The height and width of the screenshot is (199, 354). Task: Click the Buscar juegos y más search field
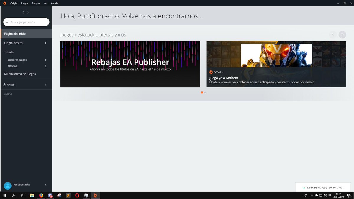tap(26, 22)
